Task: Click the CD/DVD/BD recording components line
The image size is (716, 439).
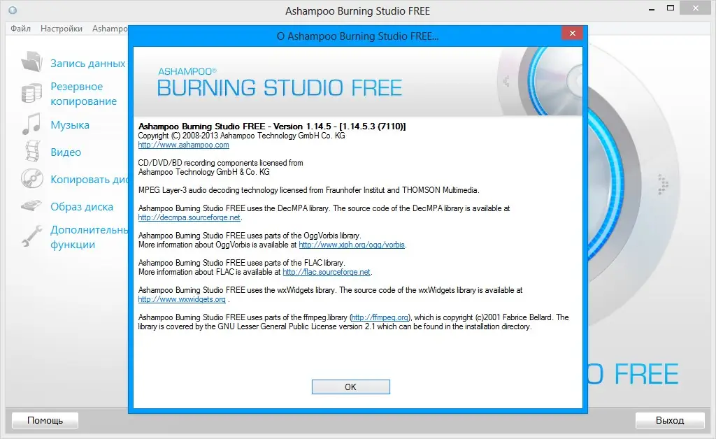Action: (220, 163)
